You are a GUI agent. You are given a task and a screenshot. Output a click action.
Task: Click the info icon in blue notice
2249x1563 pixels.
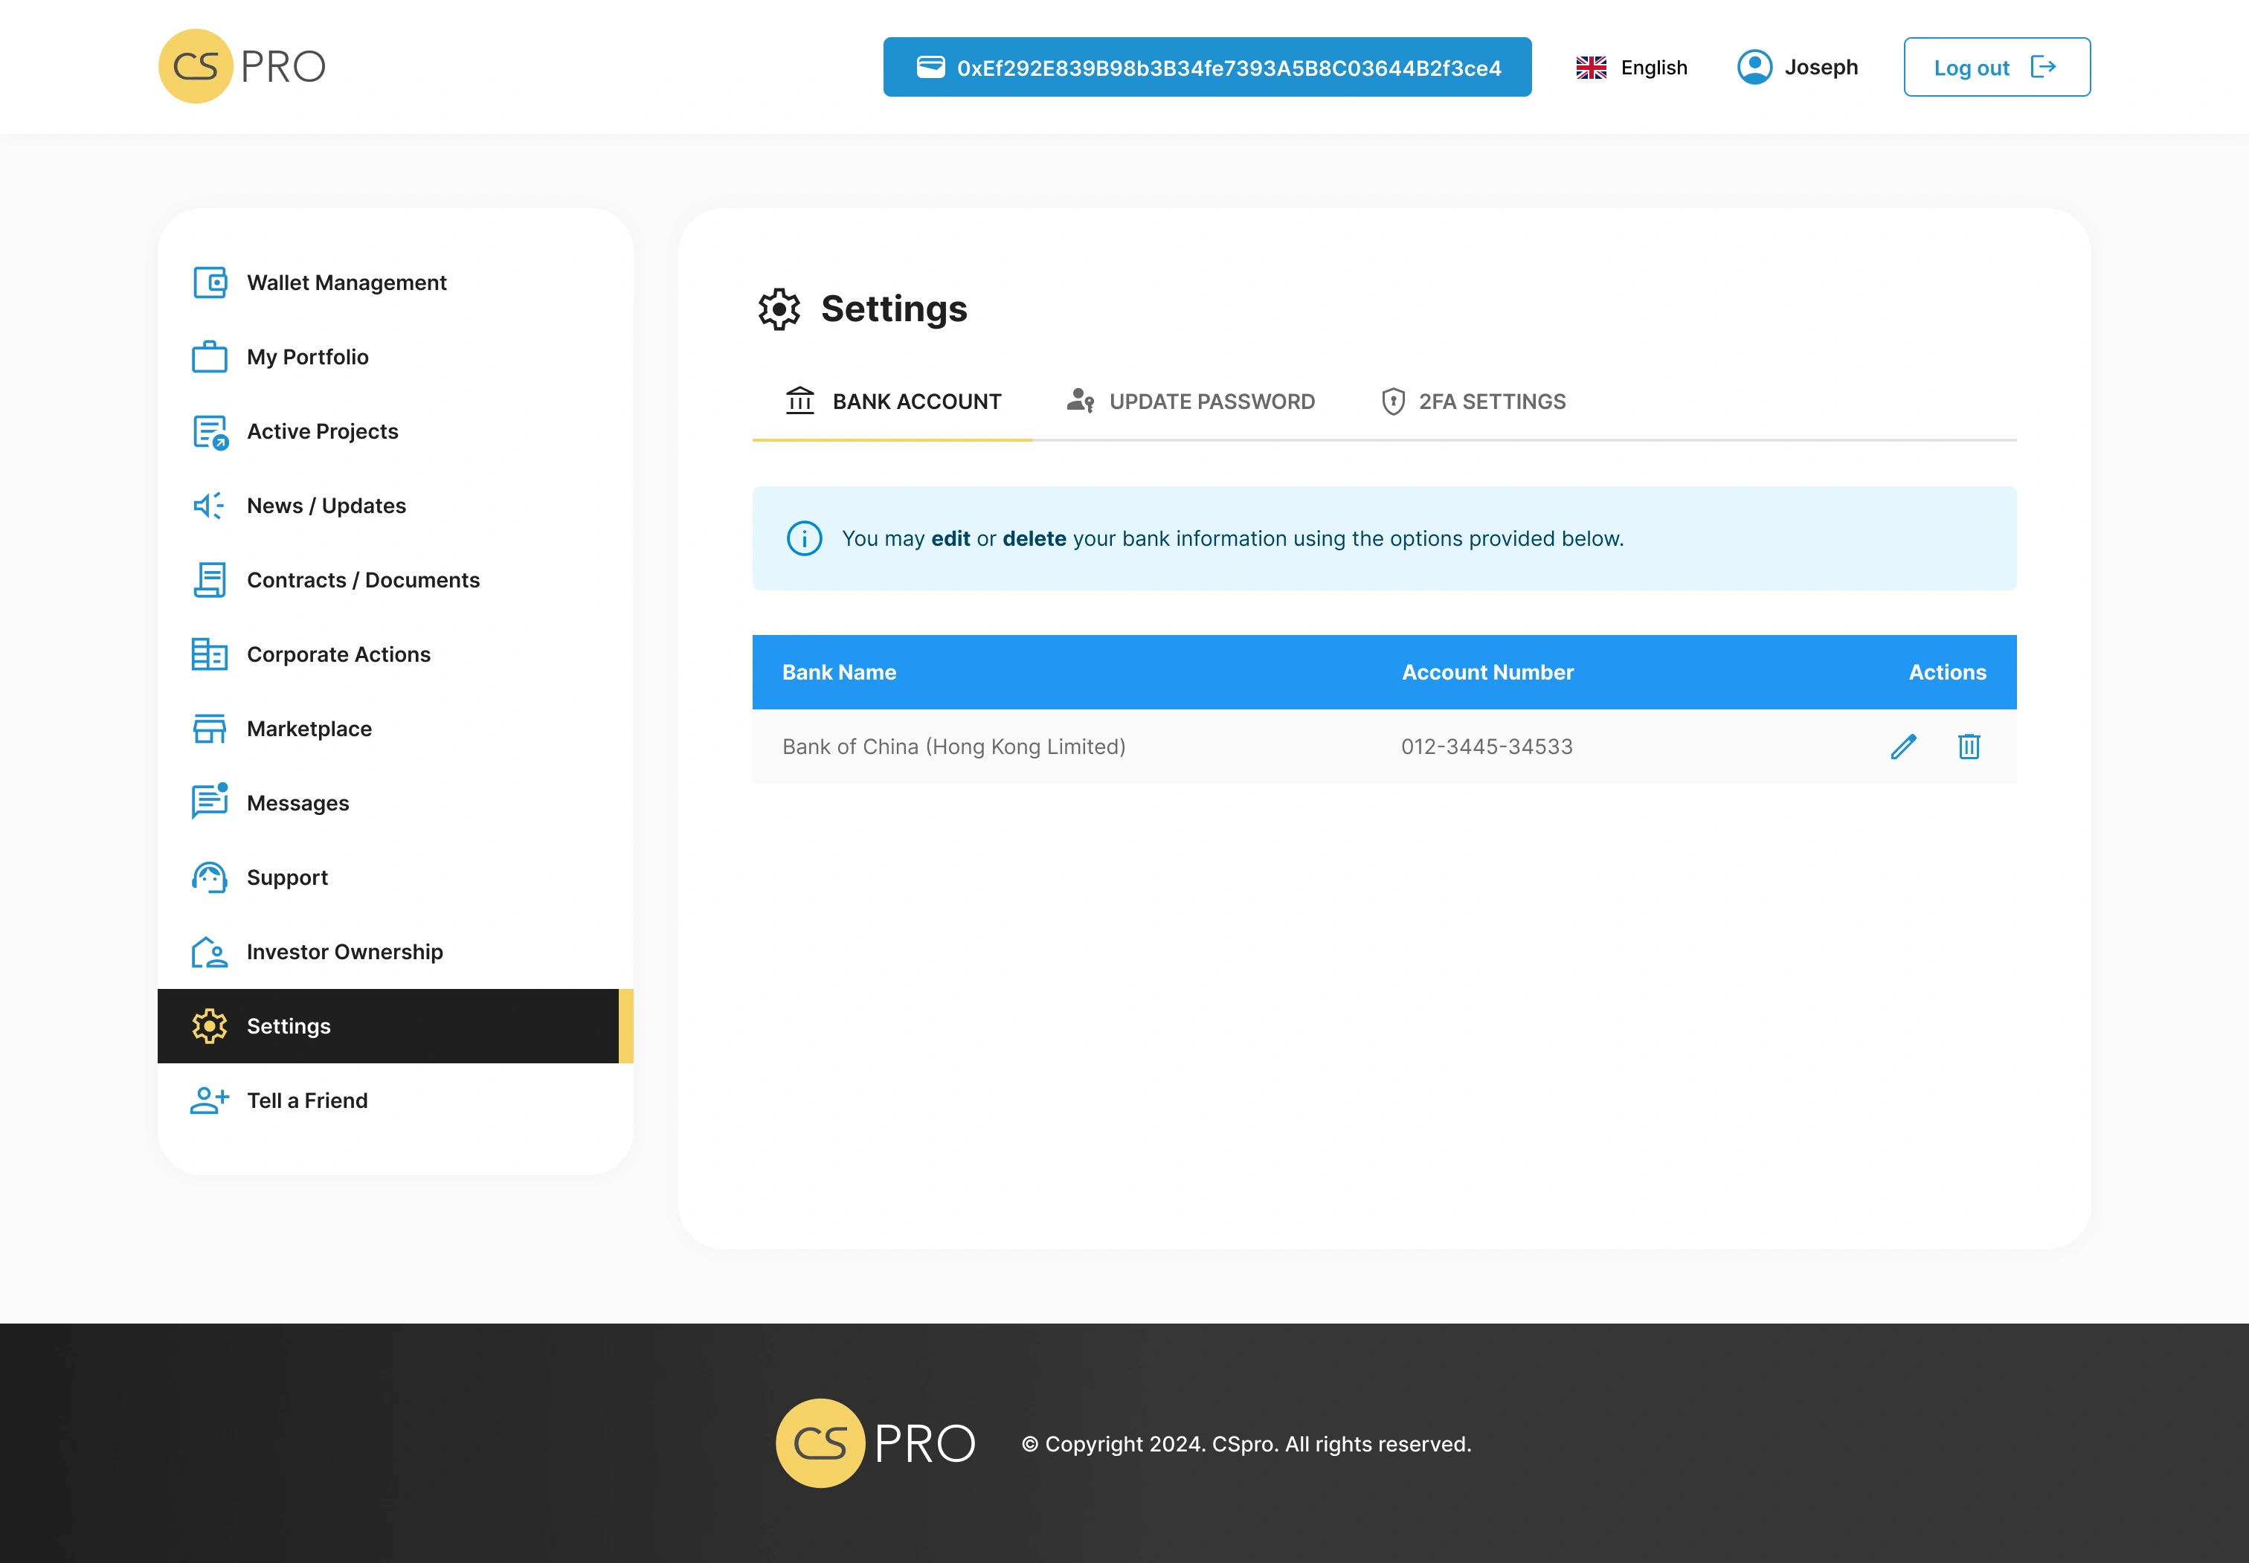(x=804, y=538)
